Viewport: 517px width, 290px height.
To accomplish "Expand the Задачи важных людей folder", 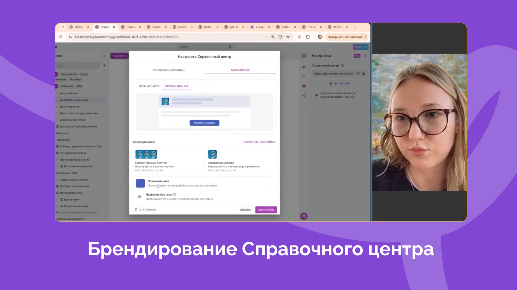I will [57, 180].
